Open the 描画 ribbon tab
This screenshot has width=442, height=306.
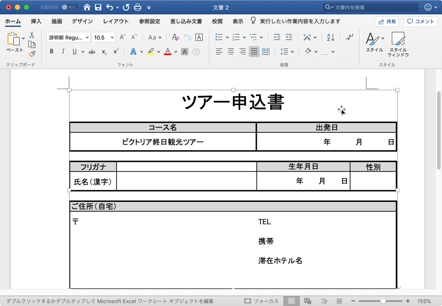(x=57, y=21)
